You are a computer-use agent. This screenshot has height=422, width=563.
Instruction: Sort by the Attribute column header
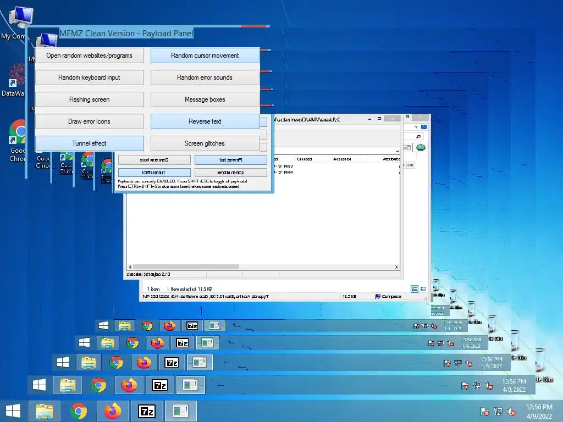point(391,159)
